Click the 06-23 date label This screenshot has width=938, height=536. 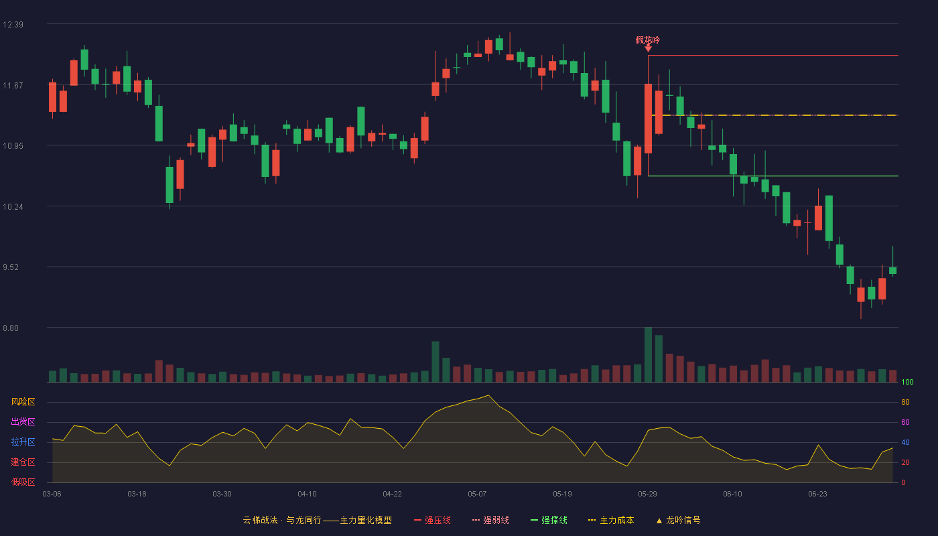pos(817,494)
